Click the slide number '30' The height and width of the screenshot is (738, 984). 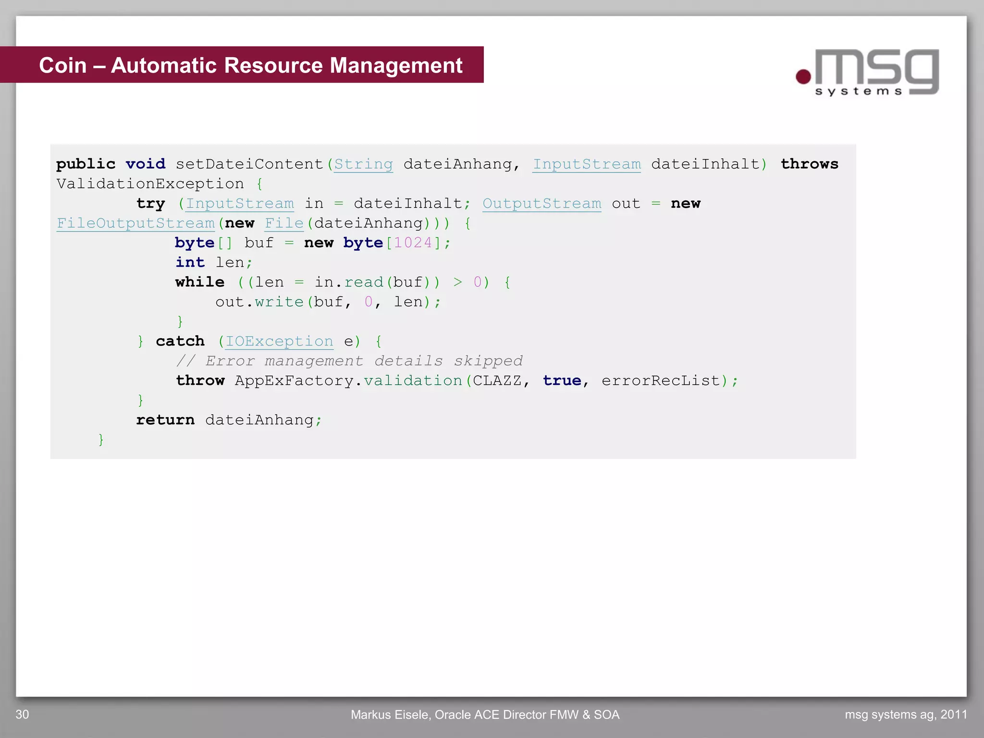pyautogui.click(x=22, y=714)
